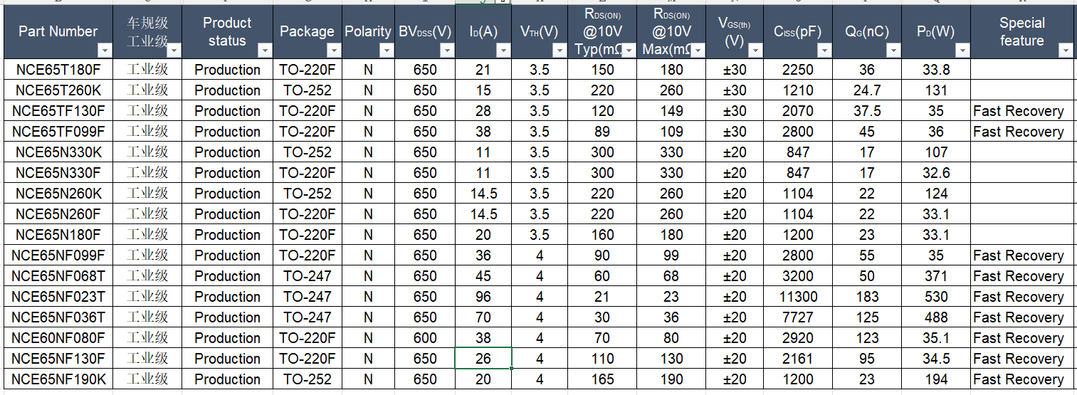1077x395 pixels.
Task: Open the Special feature filter dropdown
Action: pos(1065,51)
